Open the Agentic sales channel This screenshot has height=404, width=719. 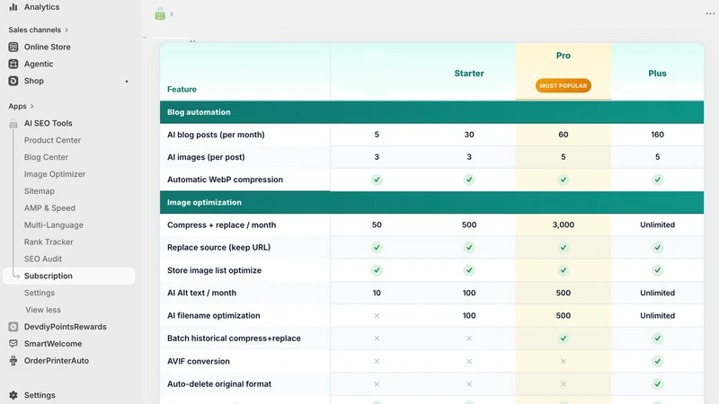[39, 64]
